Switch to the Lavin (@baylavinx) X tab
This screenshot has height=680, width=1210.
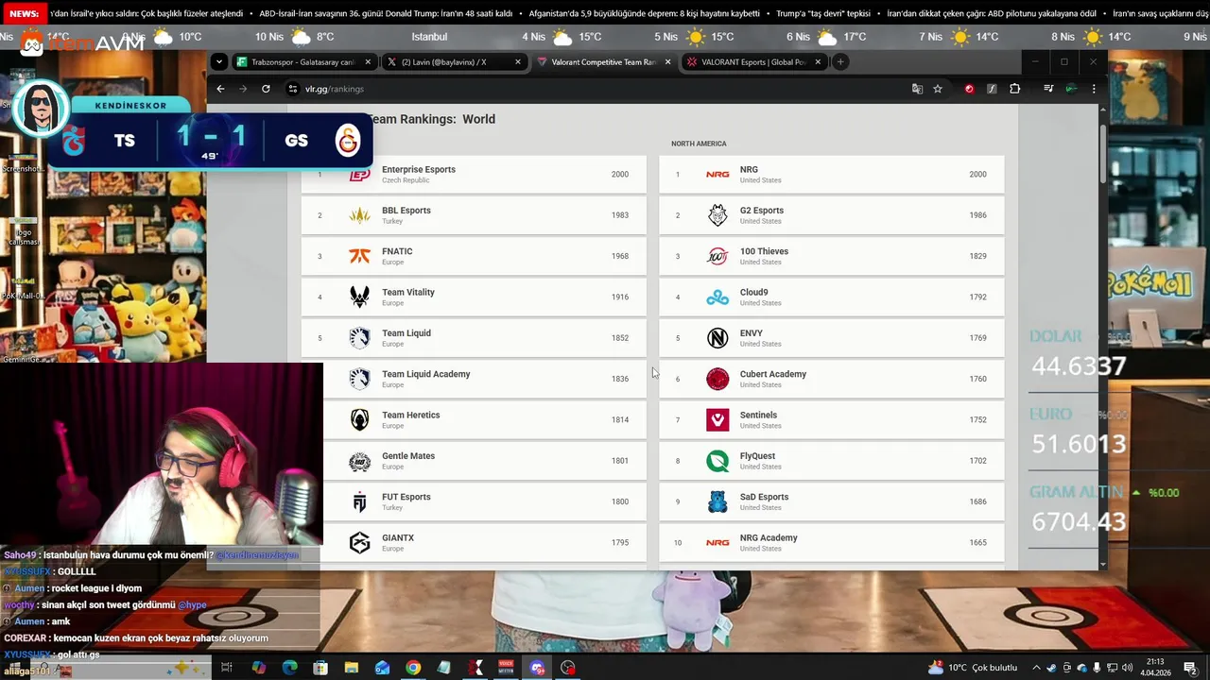click(454, 62)
